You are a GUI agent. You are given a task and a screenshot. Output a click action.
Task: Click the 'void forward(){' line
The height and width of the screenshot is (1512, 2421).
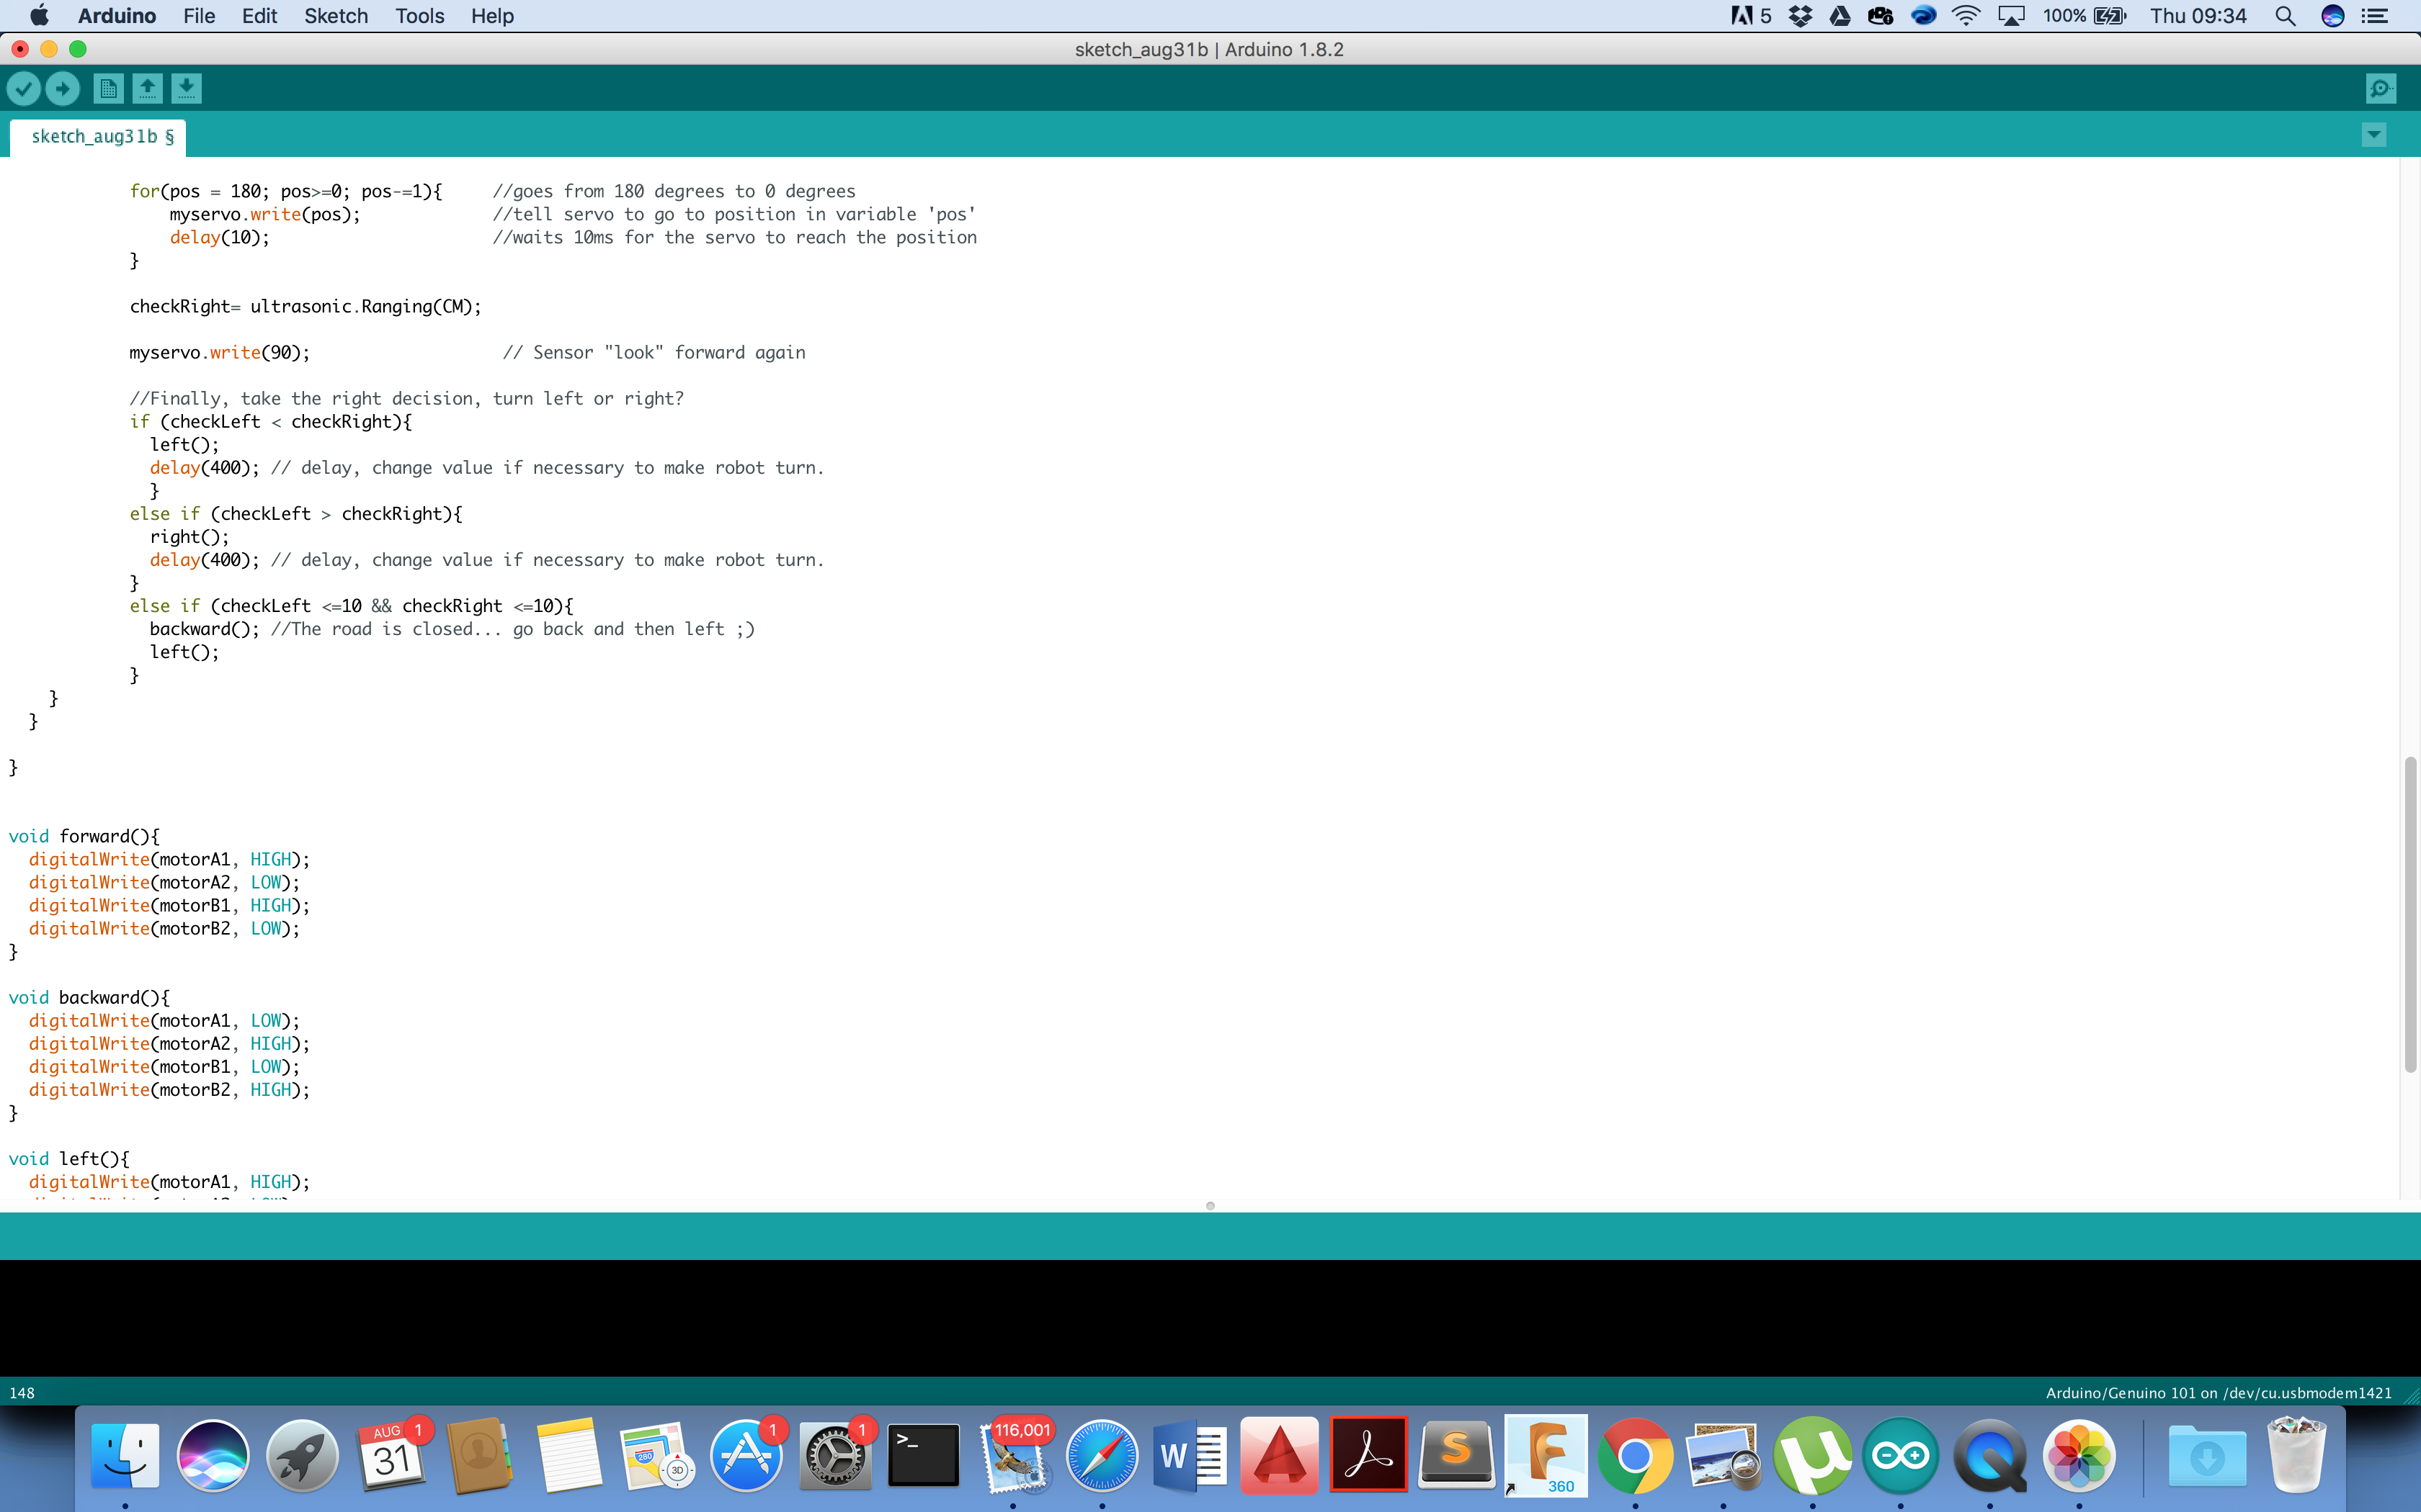tap(84, 836)
